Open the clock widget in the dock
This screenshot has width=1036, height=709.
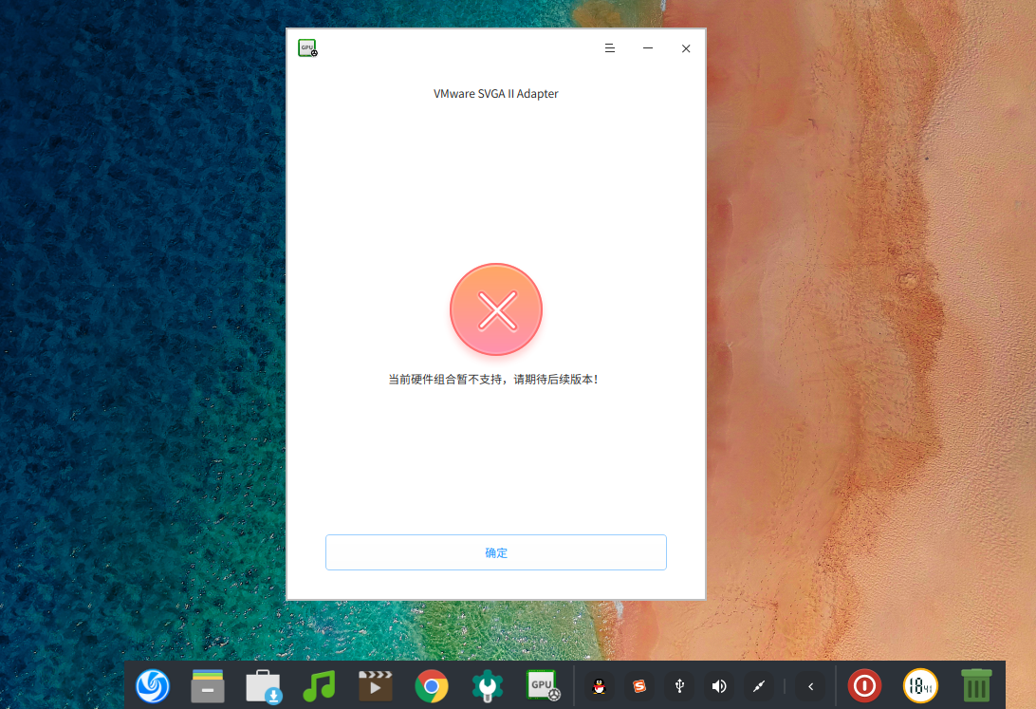tap(920, 686)
